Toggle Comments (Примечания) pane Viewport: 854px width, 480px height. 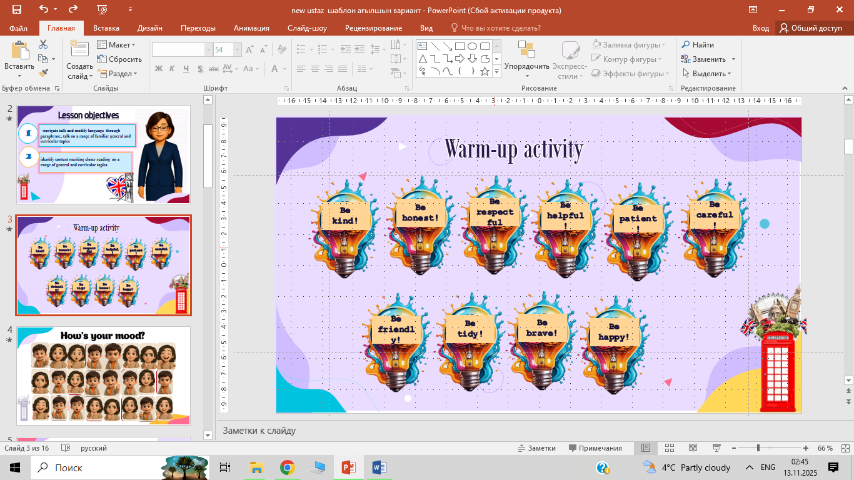click(x=595, y=448)
